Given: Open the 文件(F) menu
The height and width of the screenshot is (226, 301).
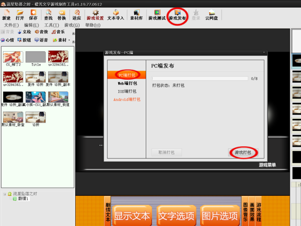Looking at the screenshot, I should tap(12, 25).
